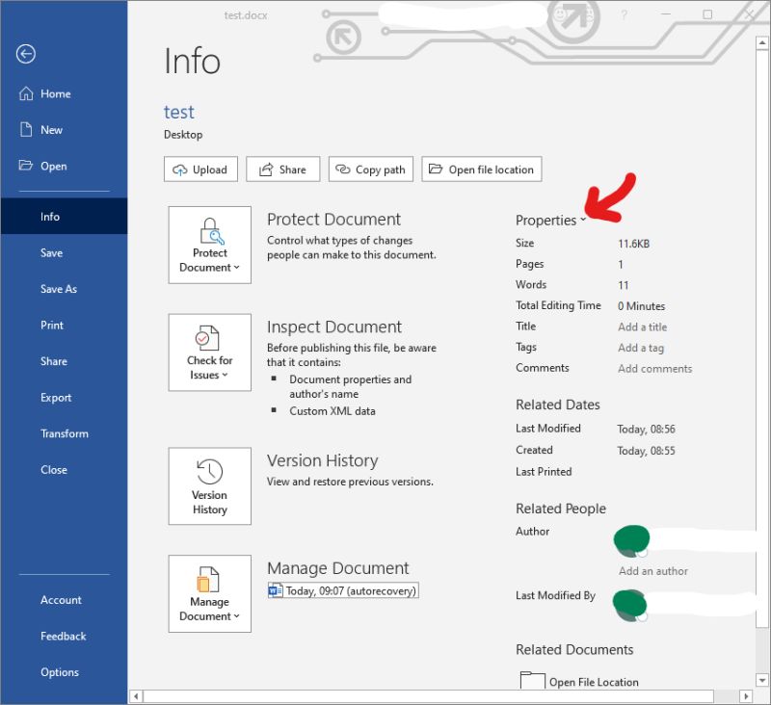Select the Export menu item
The height and width of the screenshot is (705, 771).
[56, 397]
